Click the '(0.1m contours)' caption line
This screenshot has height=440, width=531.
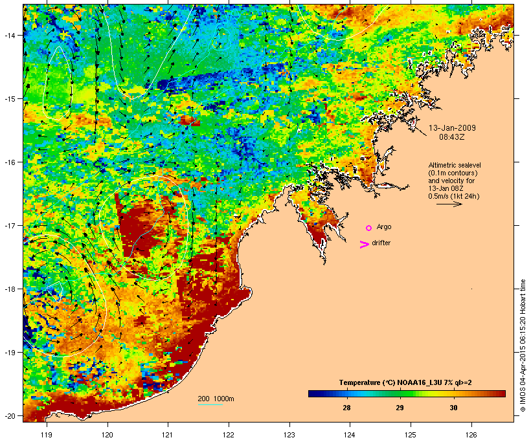[453, 173]
